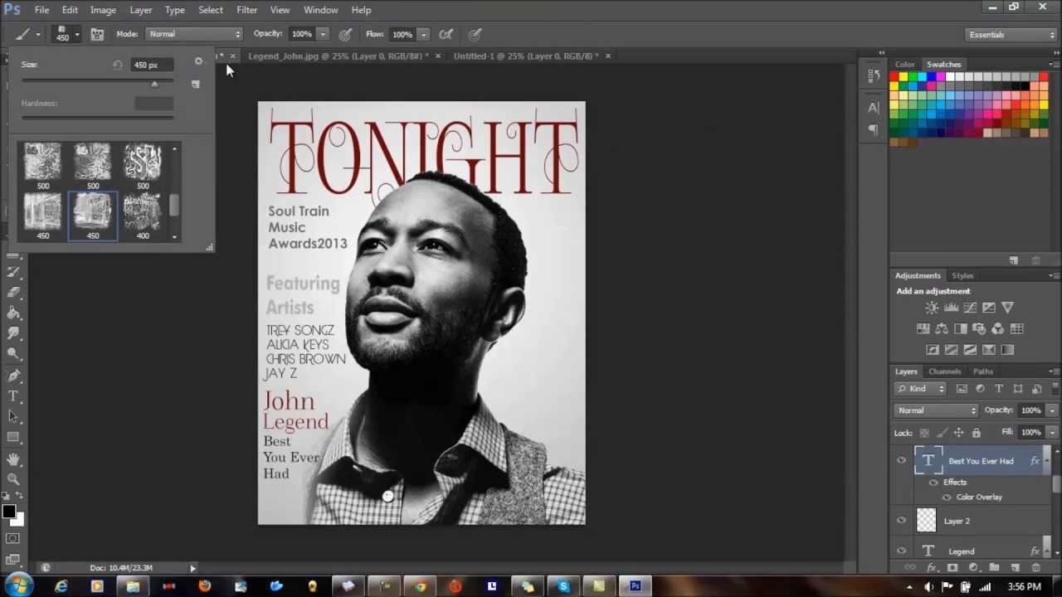Select the Rectangle shape tool
Viewport: 1062px width, 597px height.
(x=13, y=438)
